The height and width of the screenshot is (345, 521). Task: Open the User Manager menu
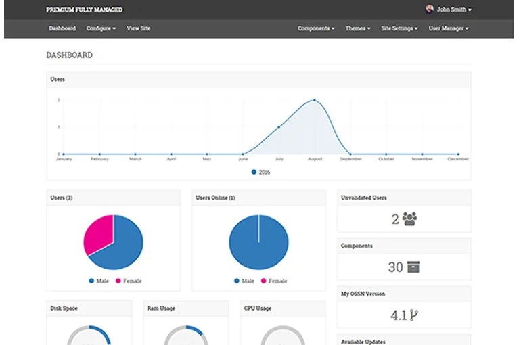click(449, 28)
